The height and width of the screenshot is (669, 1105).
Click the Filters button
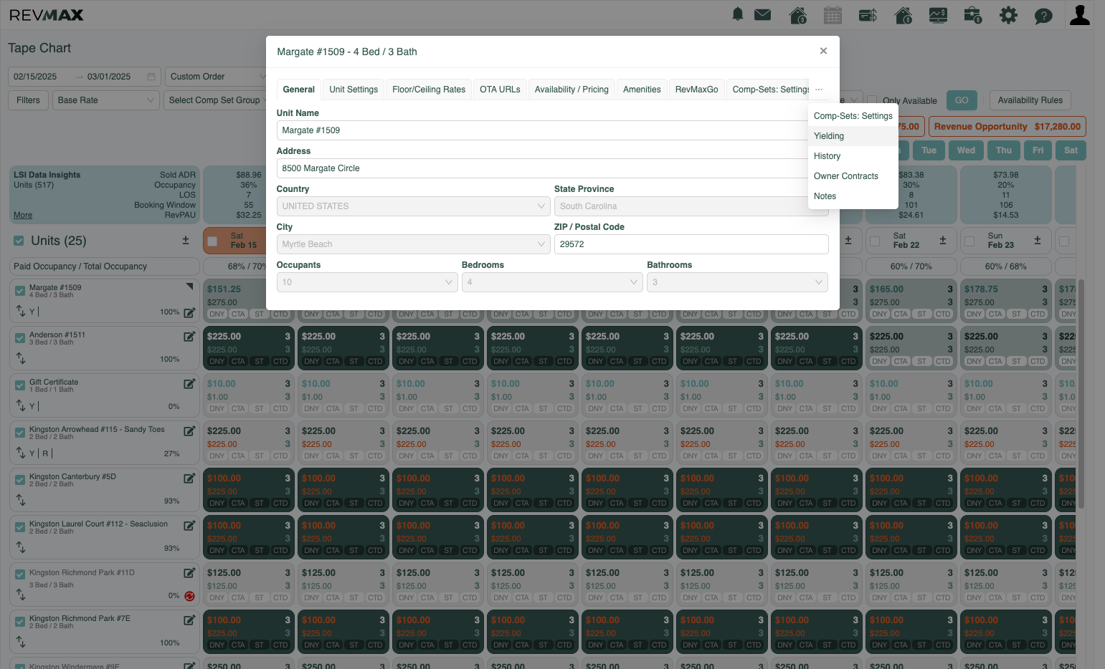(29, 100)
